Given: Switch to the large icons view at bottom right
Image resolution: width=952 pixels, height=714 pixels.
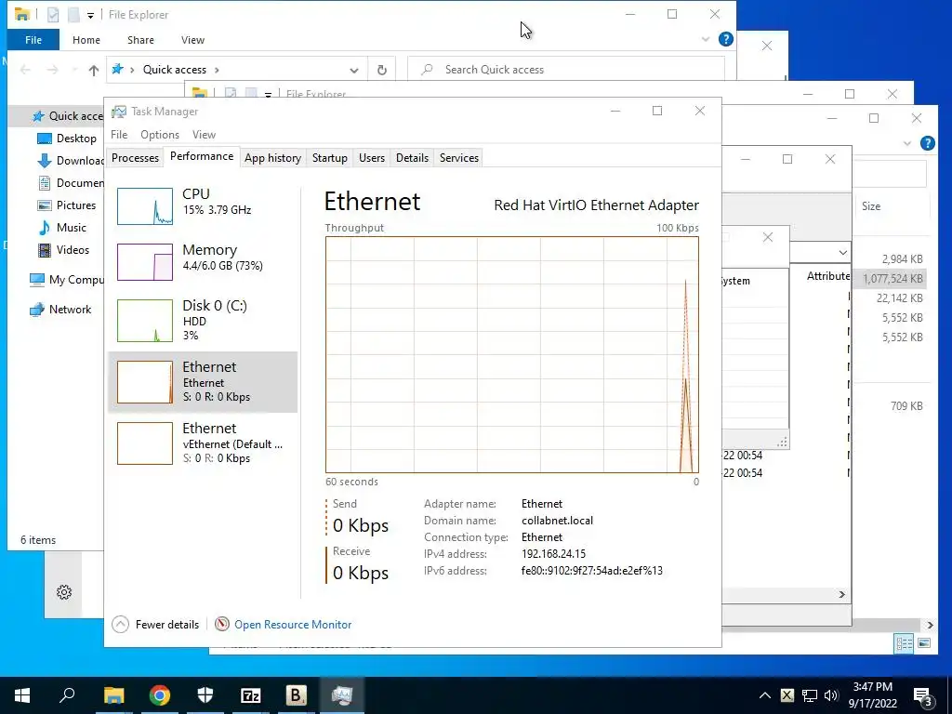Looking at the screenshot, I should (924, 643).
